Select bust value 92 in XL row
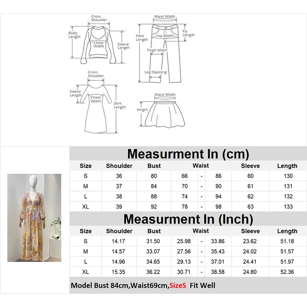307x307 pixels. pos(154,206)
